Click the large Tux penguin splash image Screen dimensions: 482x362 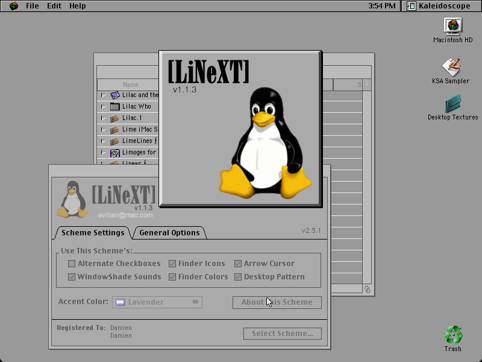265,142
